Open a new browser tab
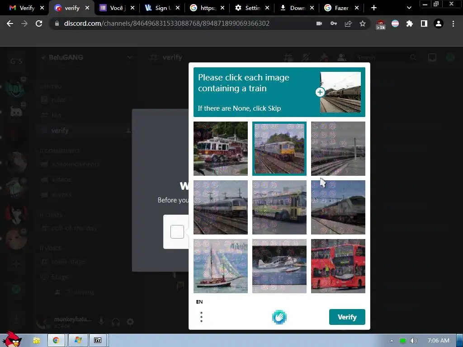 pos(374,8)
